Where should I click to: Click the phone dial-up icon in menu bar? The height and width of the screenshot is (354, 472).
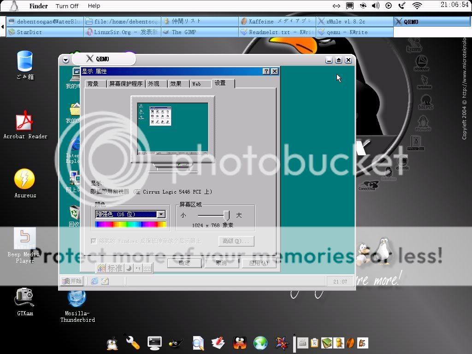(x=402, y=6)
